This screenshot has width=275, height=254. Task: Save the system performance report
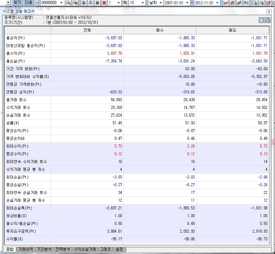pos(261,20)
